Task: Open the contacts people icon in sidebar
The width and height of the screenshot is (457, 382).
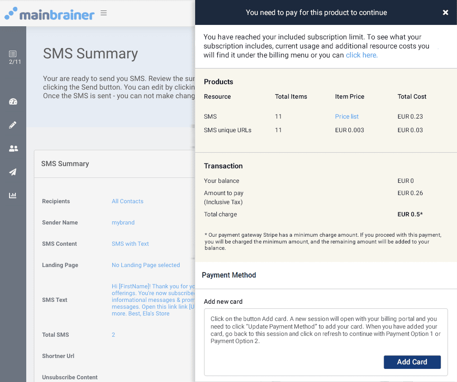Action: (13, 148)
